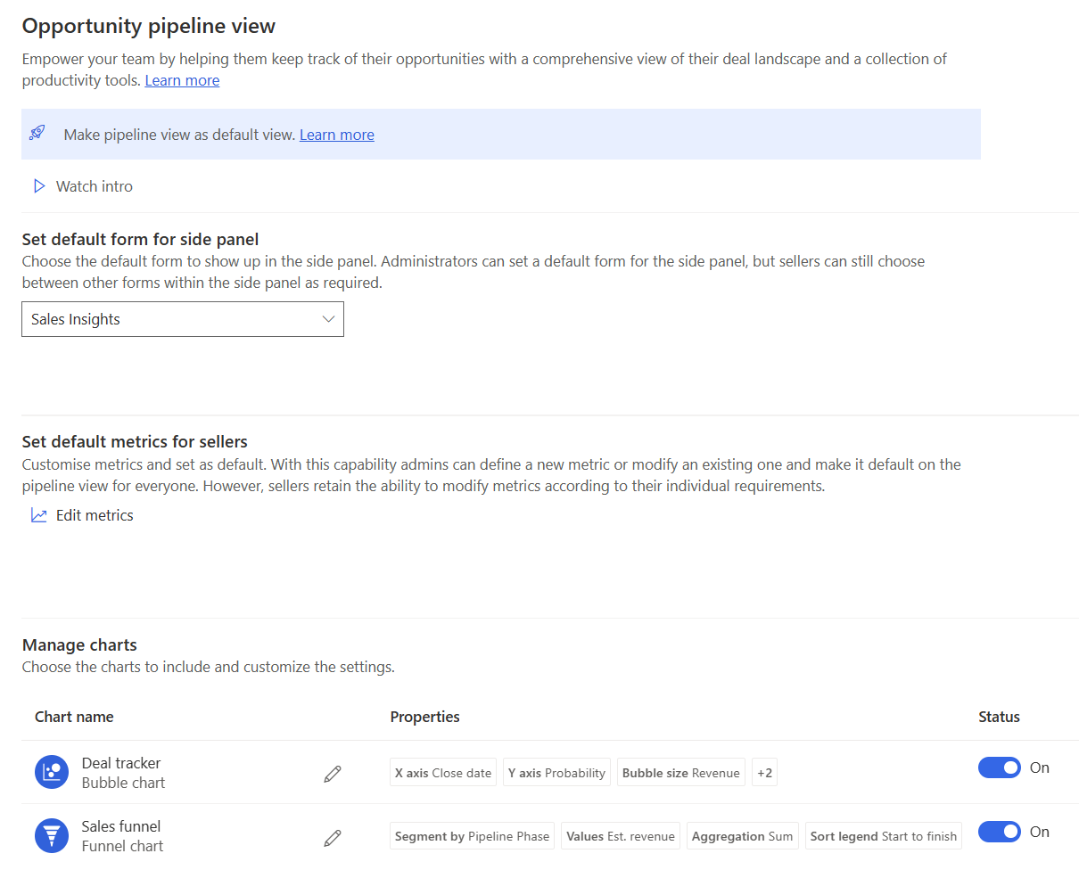This screenshot has height=870, width=1079.
Task: Open Learn more link in default view banner
Action: pyautogui.click(x=336, y=135)
